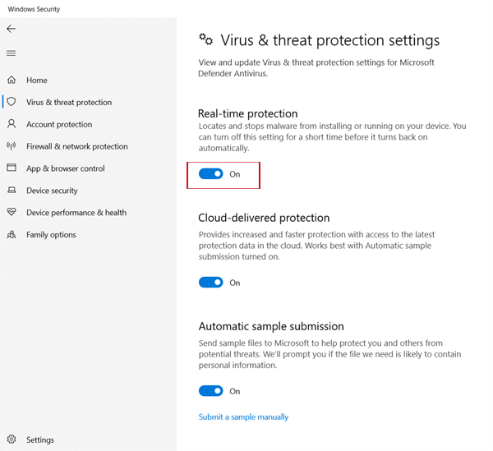Click the back arrow icon
The width and height of the screenshot is (493, 451).
11,29
